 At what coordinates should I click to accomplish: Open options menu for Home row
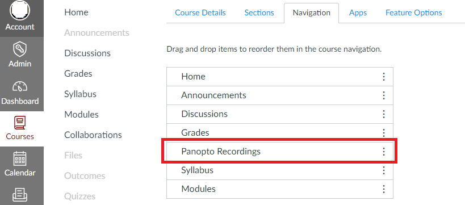pos(383,77)
